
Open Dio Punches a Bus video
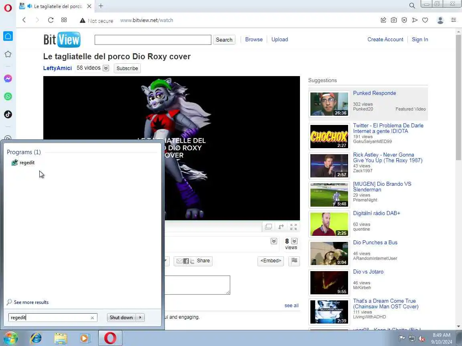tap(375, 242)
